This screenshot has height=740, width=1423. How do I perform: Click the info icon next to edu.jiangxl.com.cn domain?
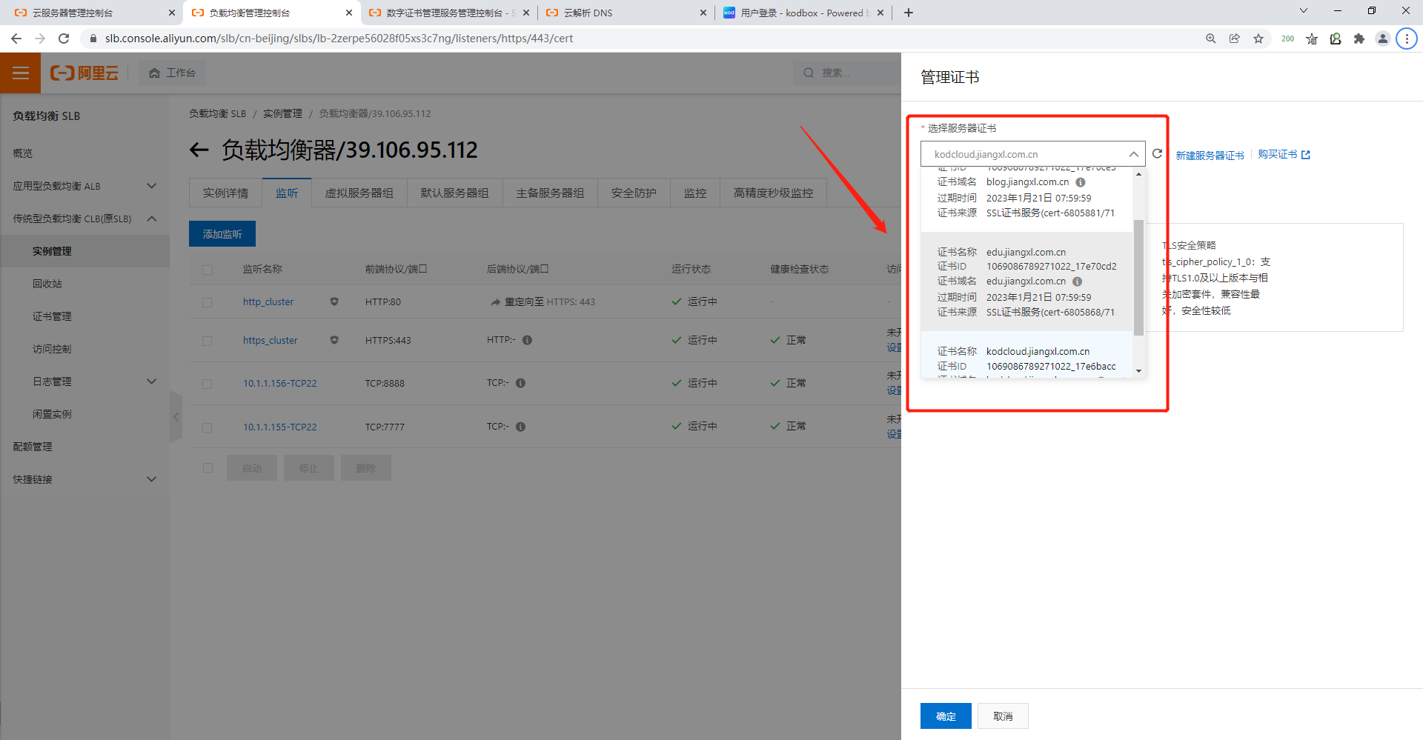1078,281
